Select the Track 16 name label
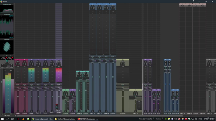The height and width of the screenshot is (121, 216). click(123, 113)
